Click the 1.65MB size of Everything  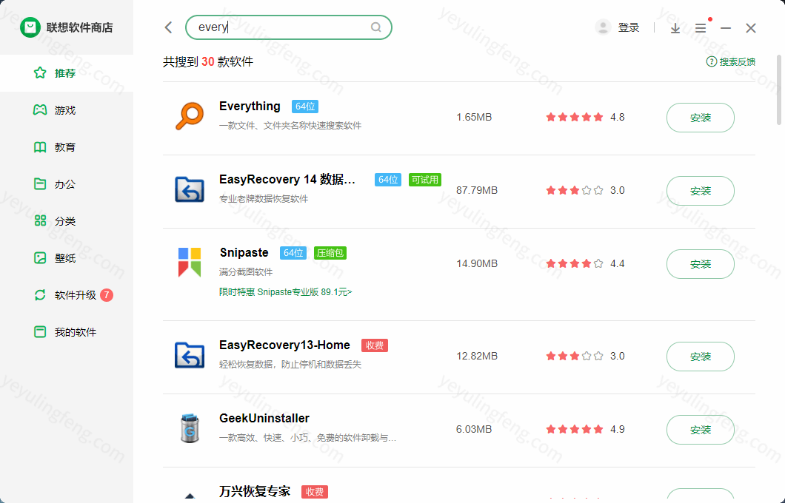pos(474,117)
